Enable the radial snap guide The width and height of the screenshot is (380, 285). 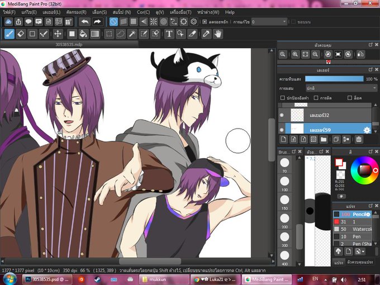click(154, 22)
